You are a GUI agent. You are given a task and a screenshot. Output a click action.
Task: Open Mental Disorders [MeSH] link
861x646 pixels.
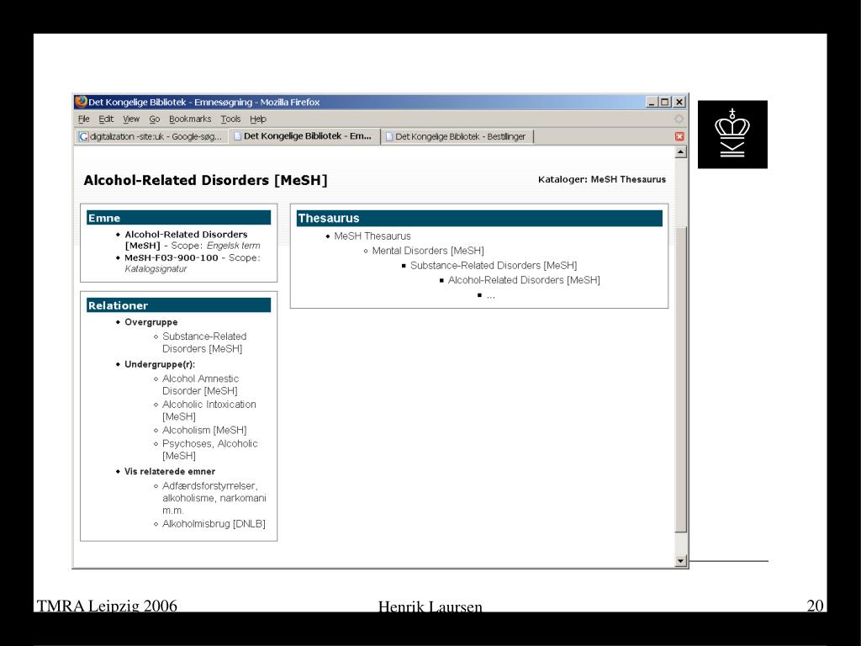(x=428, y=251)
